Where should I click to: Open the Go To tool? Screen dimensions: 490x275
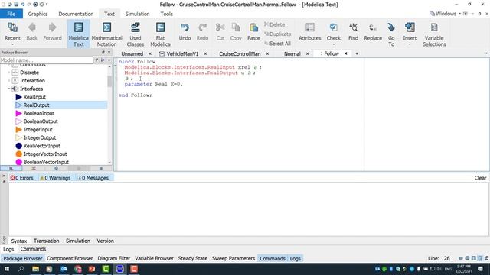pos(391,34)
